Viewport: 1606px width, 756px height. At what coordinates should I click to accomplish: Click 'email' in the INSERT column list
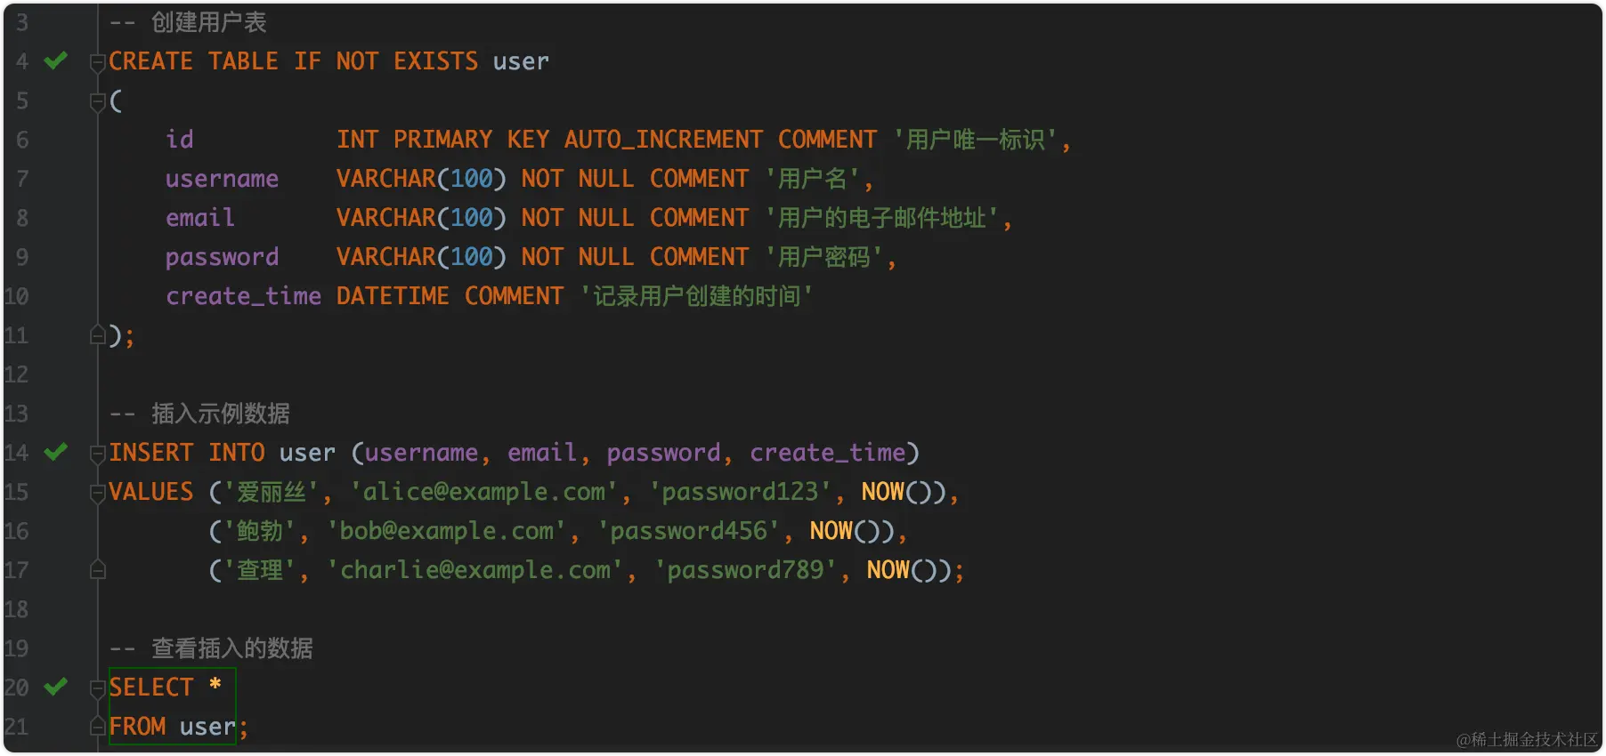coord(542,453)
